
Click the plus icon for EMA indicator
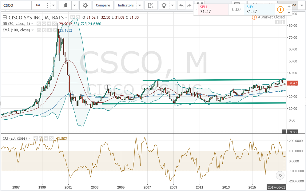click(49, 30)
